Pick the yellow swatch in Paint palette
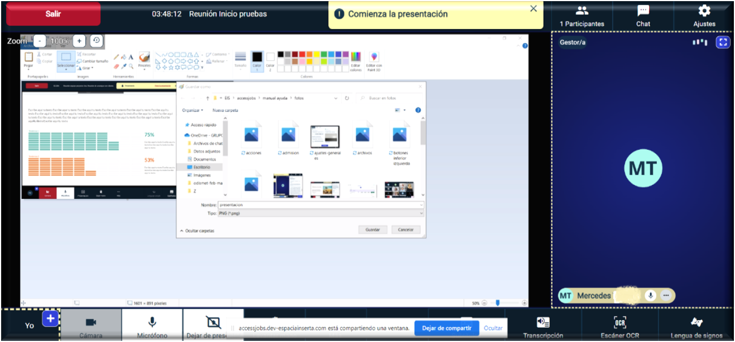735x342 pixels. (x=317, y=54)
